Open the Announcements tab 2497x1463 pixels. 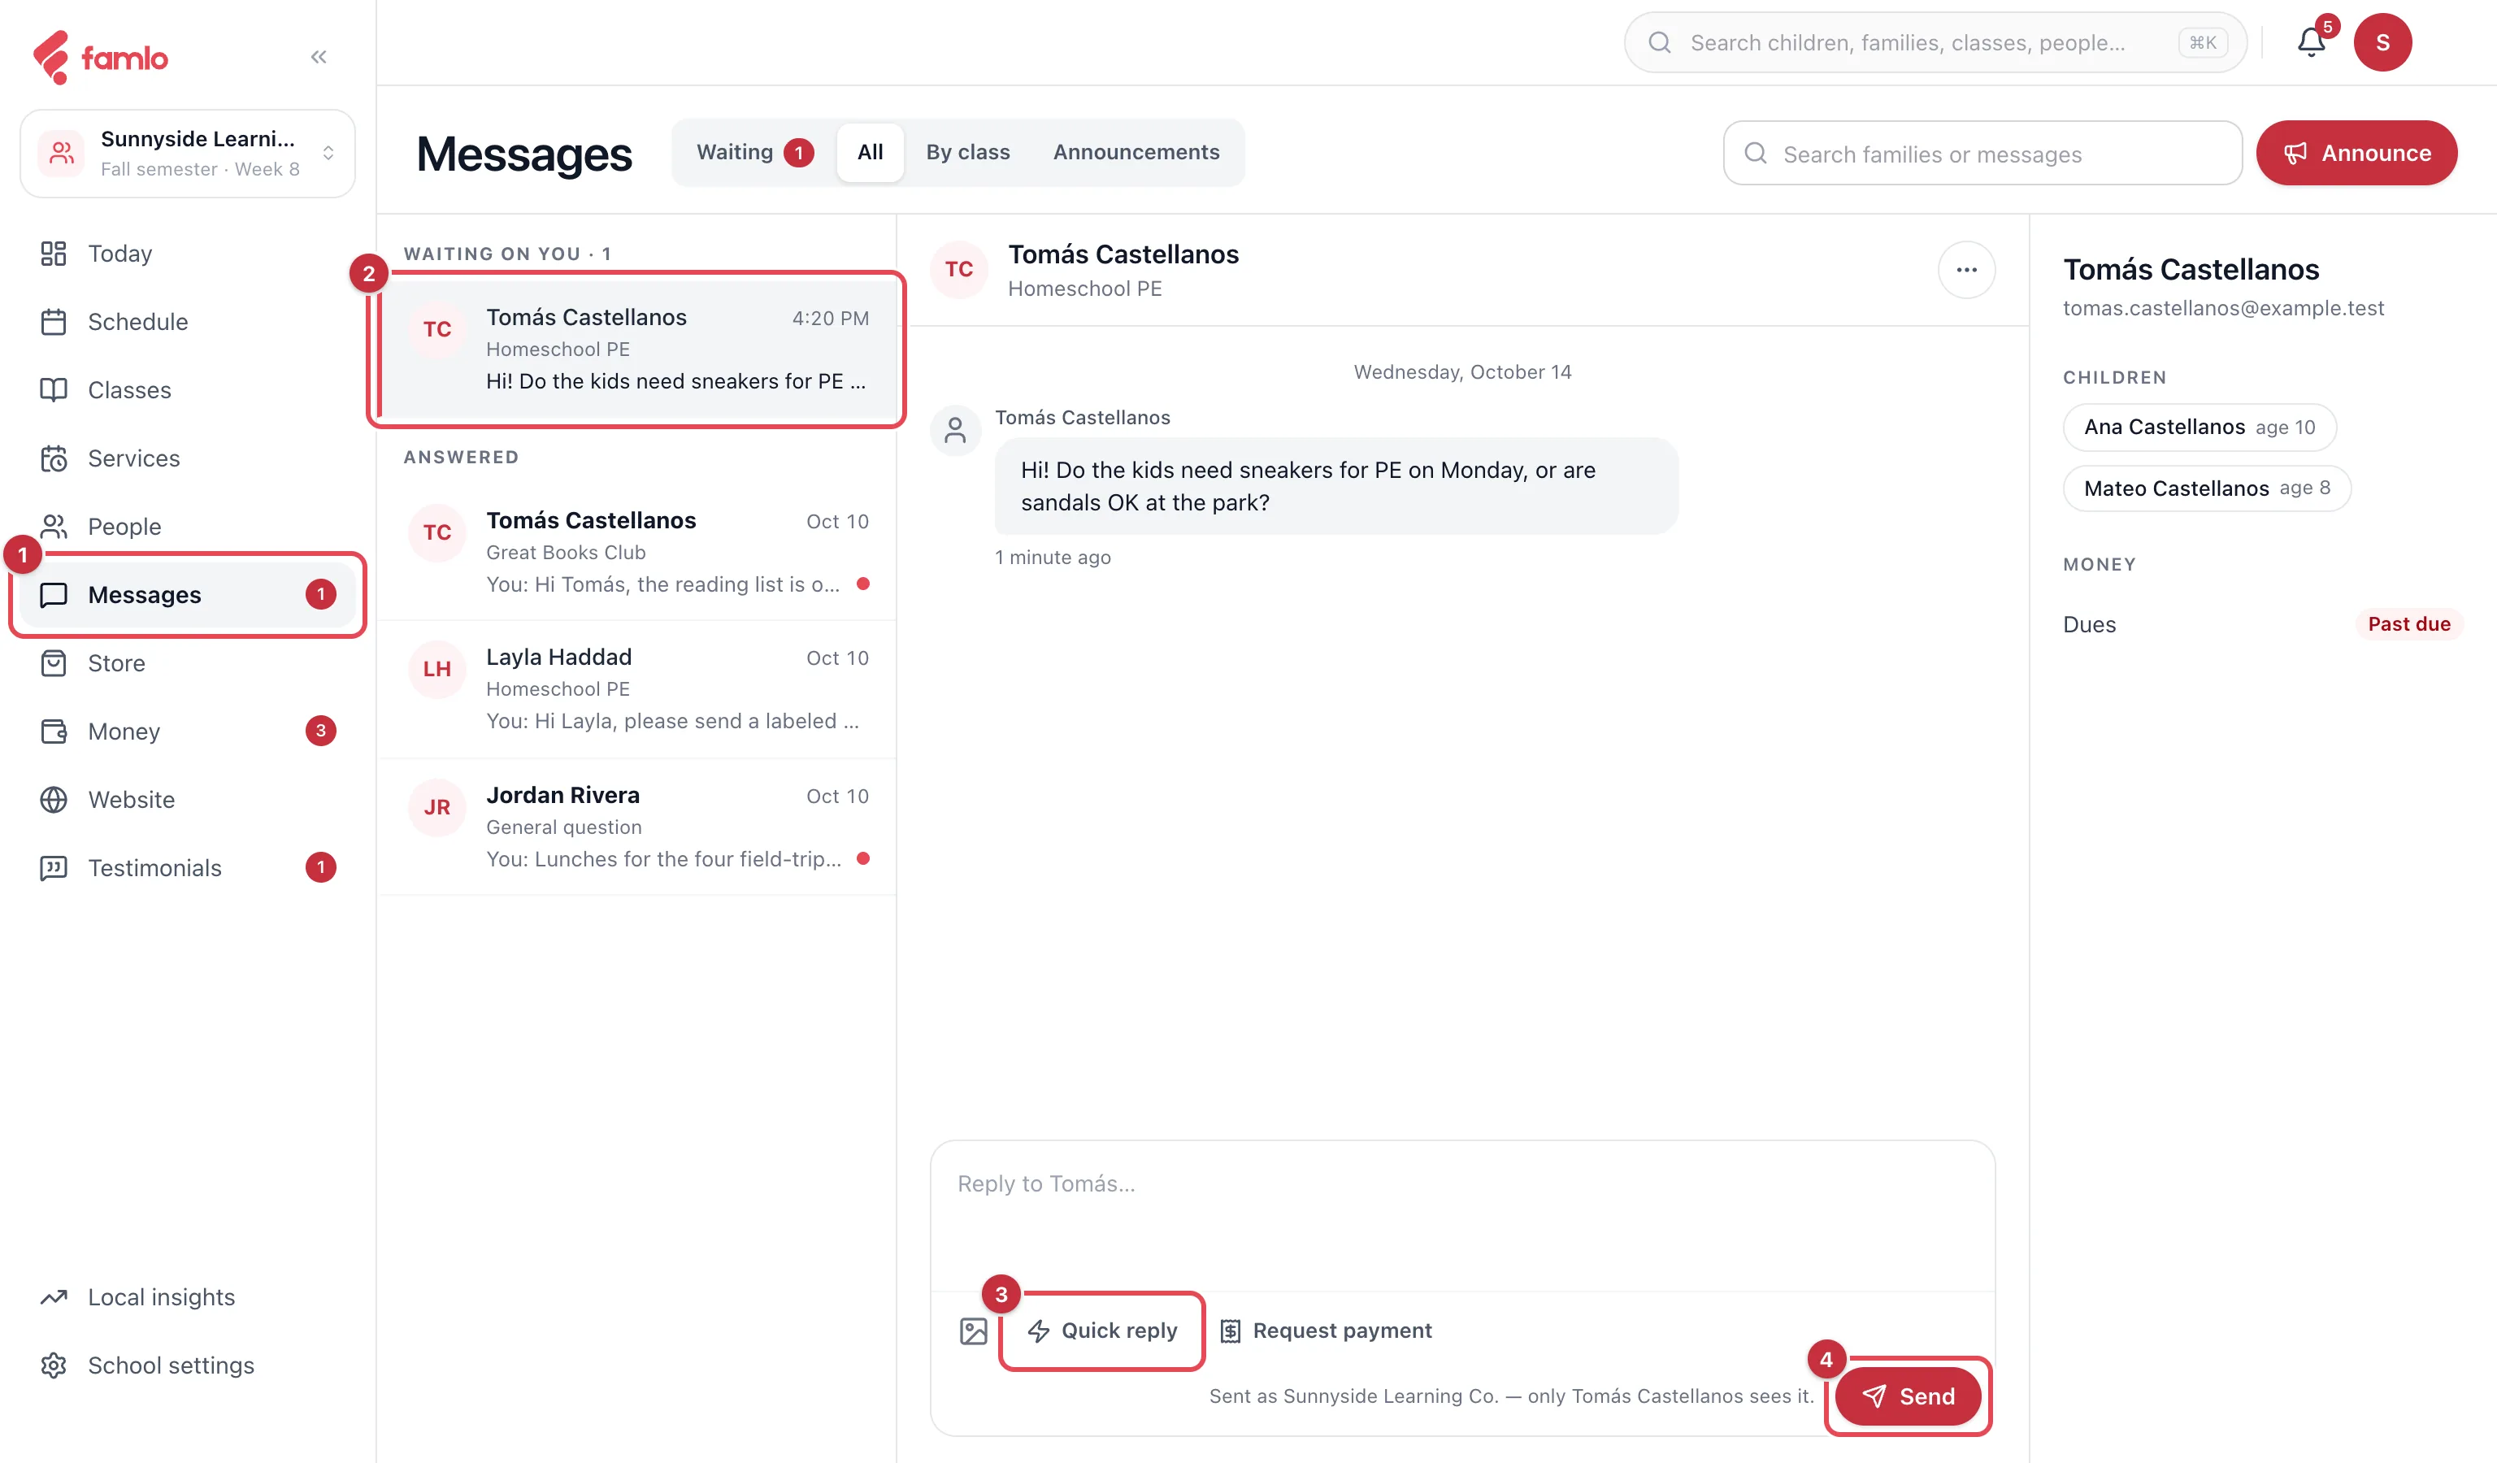1136,153
